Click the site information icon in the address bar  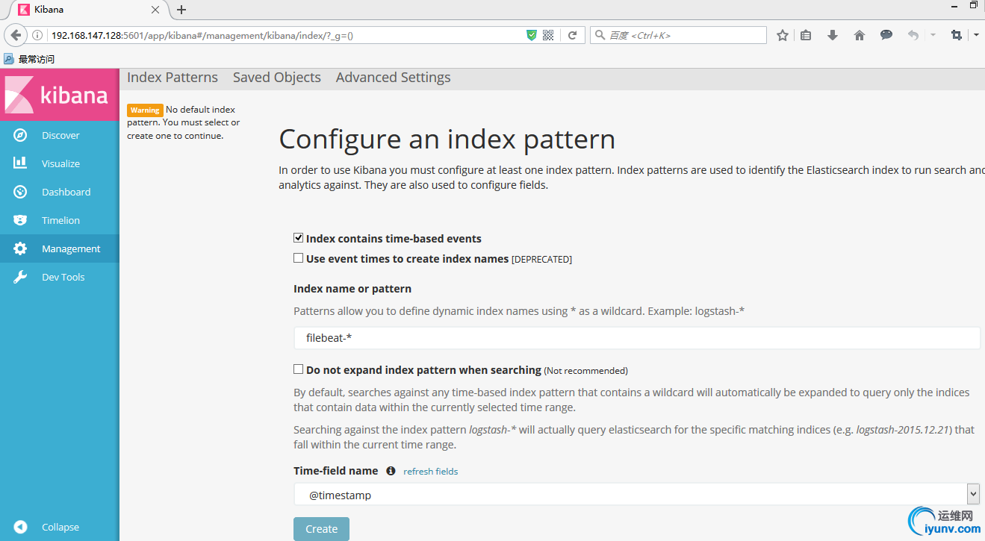click(37, 35)
